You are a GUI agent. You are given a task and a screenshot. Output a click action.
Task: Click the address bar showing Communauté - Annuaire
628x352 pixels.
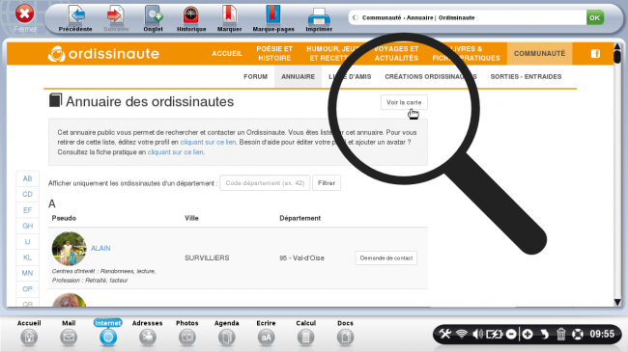coord(467,17)
